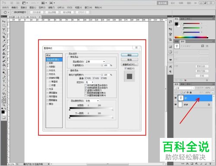Select the Dodge tool
Viewport: 216px width, 166px height.
tap(3, 73)
